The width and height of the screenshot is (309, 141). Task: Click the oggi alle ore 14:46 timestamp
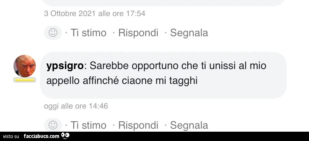coord(76,106)
